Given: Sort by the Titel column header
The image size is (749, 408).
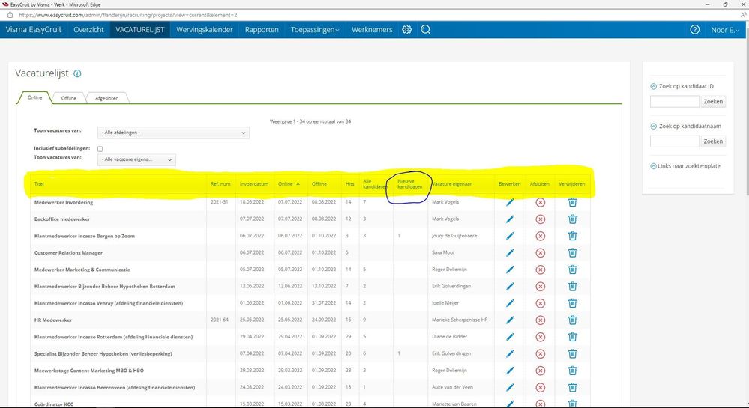Looking at the screenshot, I should pos(39,183).
